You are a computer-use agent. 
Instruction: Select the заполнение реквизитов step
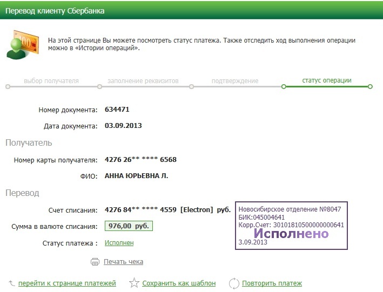143,81
